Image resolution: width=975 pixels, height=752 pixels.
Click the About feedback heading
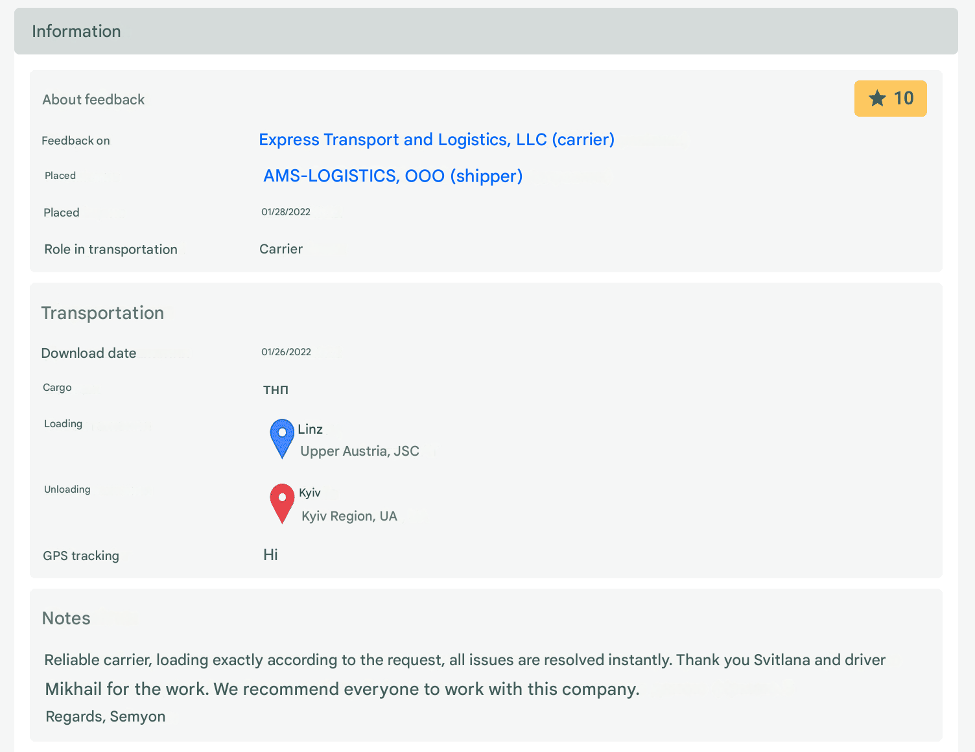tap(93, 100)
